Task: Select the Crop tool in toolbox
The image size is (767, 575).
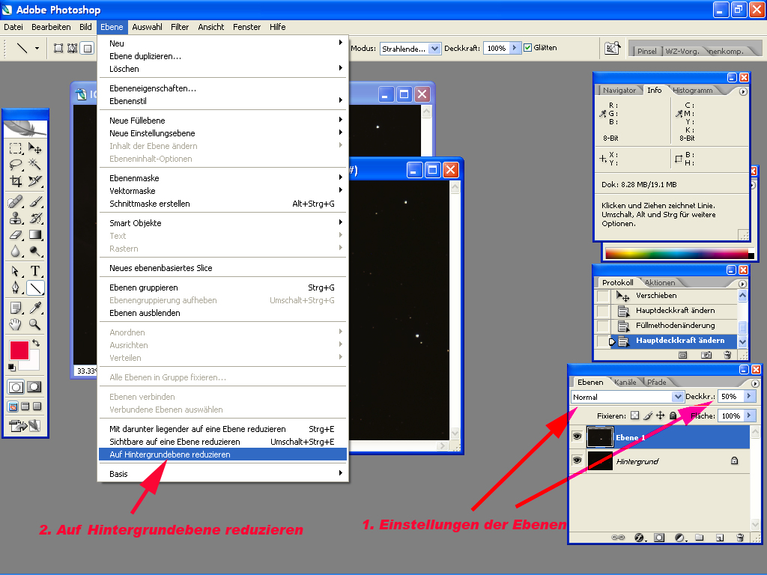Action: (16, 181)
